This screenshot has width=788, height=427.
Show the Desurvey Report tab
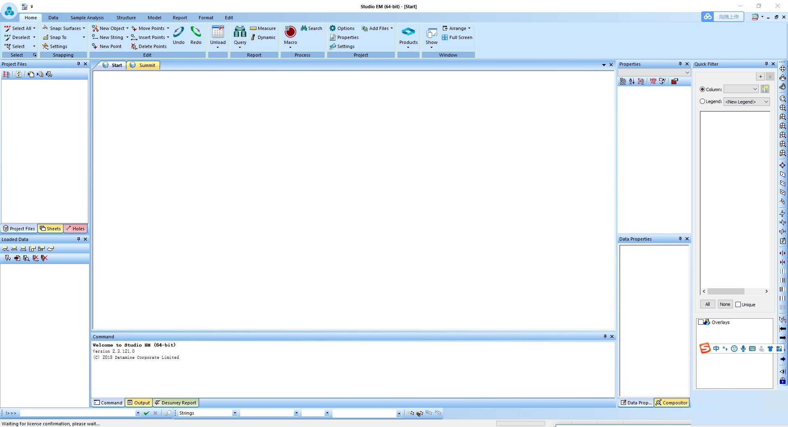[x=176, y=403]
